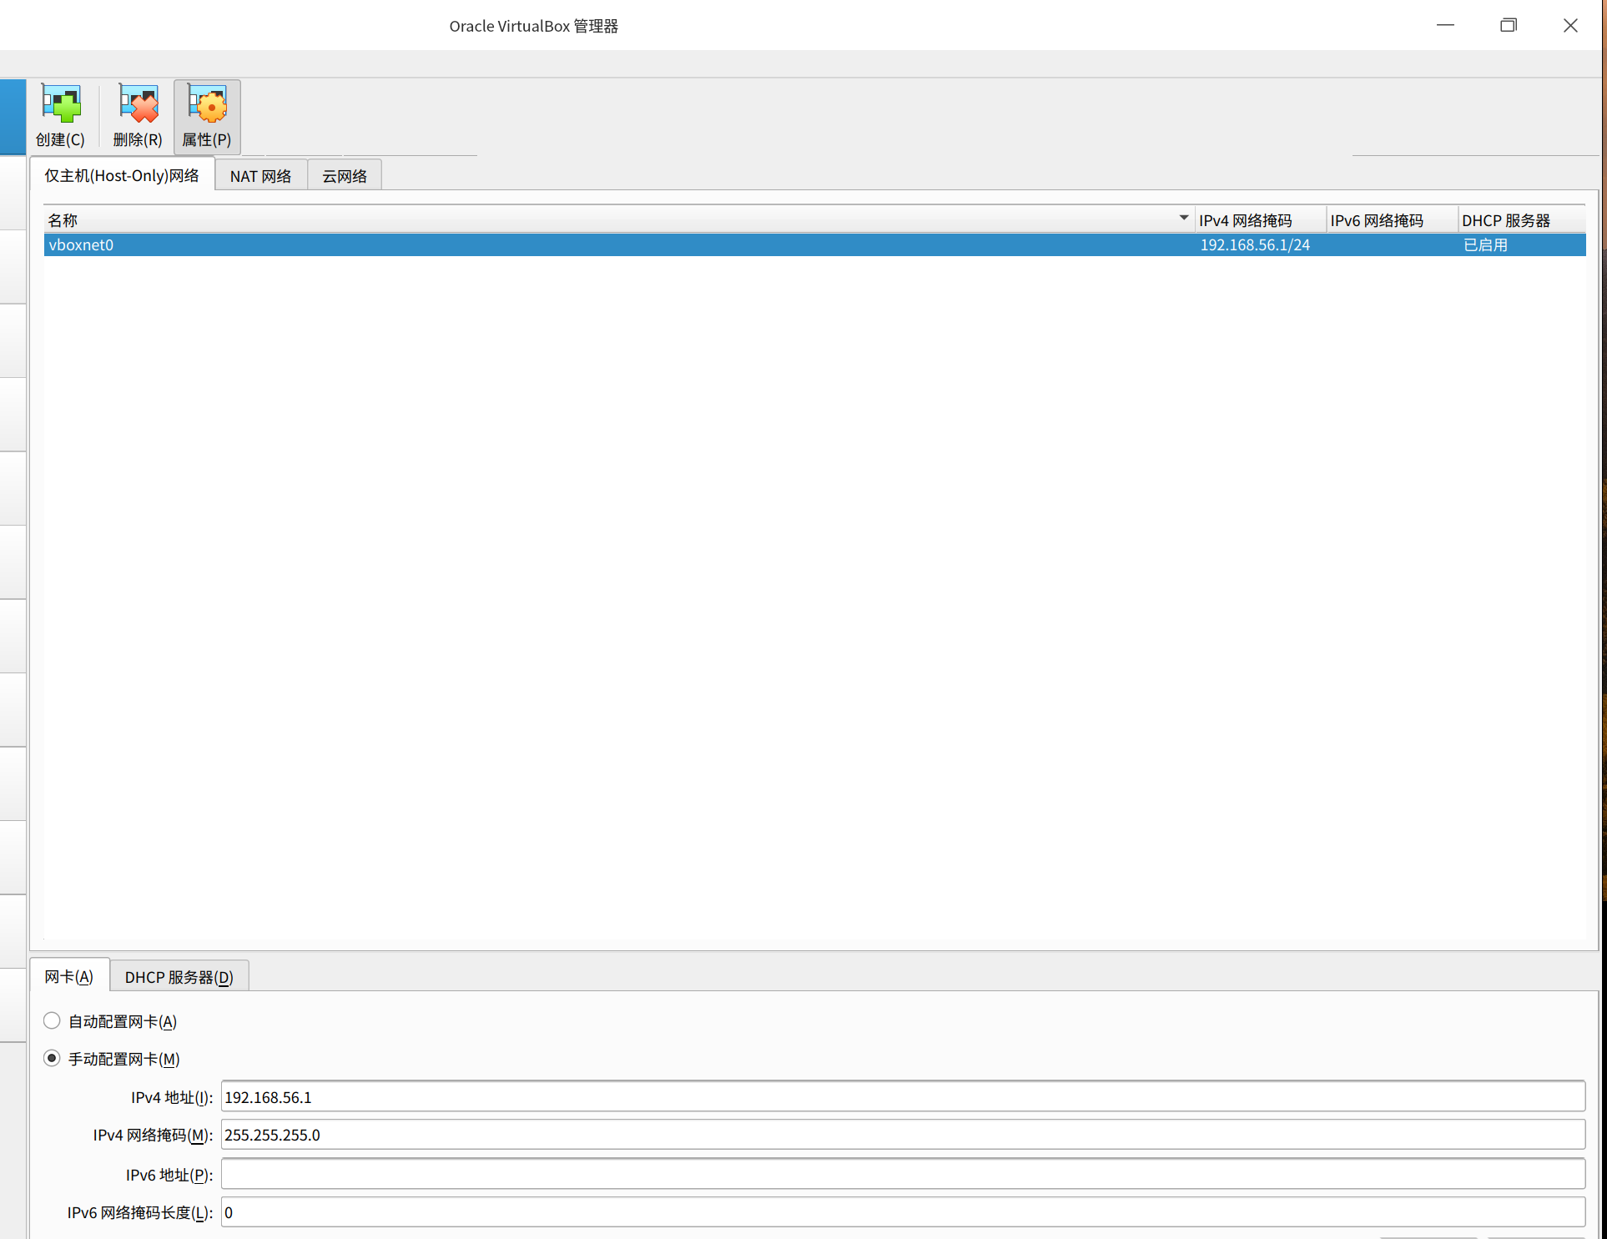This screenshot has height=1239, width=1607.
Task: Toggle the Properties (属性) toolbar icon
Action: (207, 116)
